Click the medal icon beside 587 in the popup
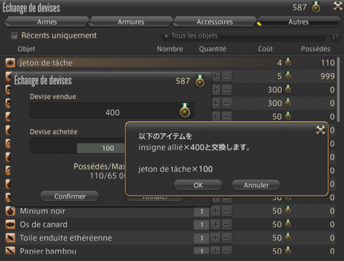The width and height of the screenshot is (344, 261). (x=200, y=81)
